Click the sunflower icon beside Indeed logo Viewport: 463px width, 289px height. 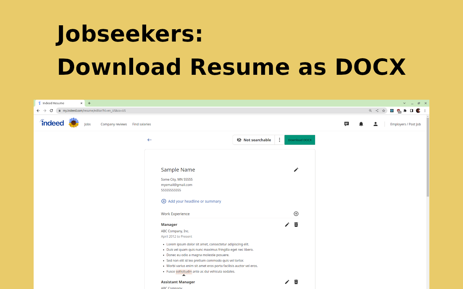coord(74,123)
